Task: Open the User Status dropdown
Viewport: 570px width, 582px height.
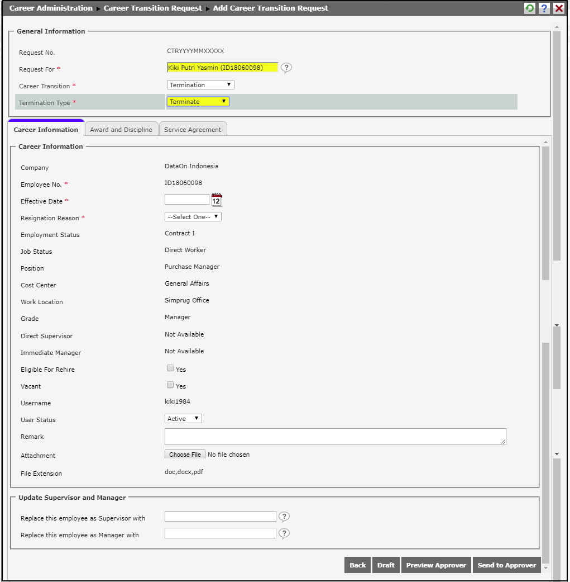Action: click(183, 419)
